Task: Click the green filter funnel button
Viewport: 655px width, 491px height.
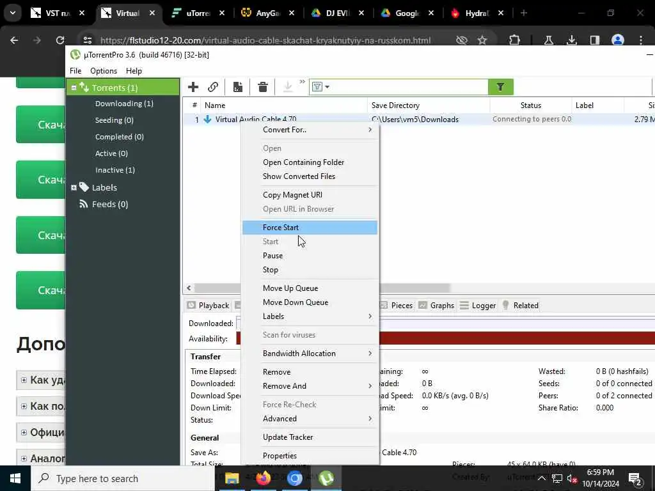Action: point(500,87)
